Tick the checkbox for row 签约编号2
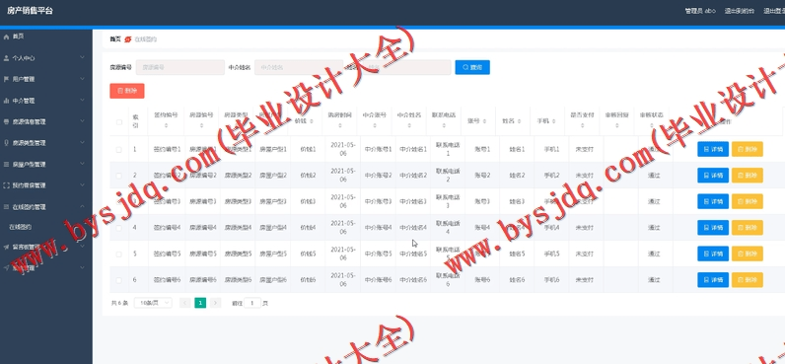 119,176
